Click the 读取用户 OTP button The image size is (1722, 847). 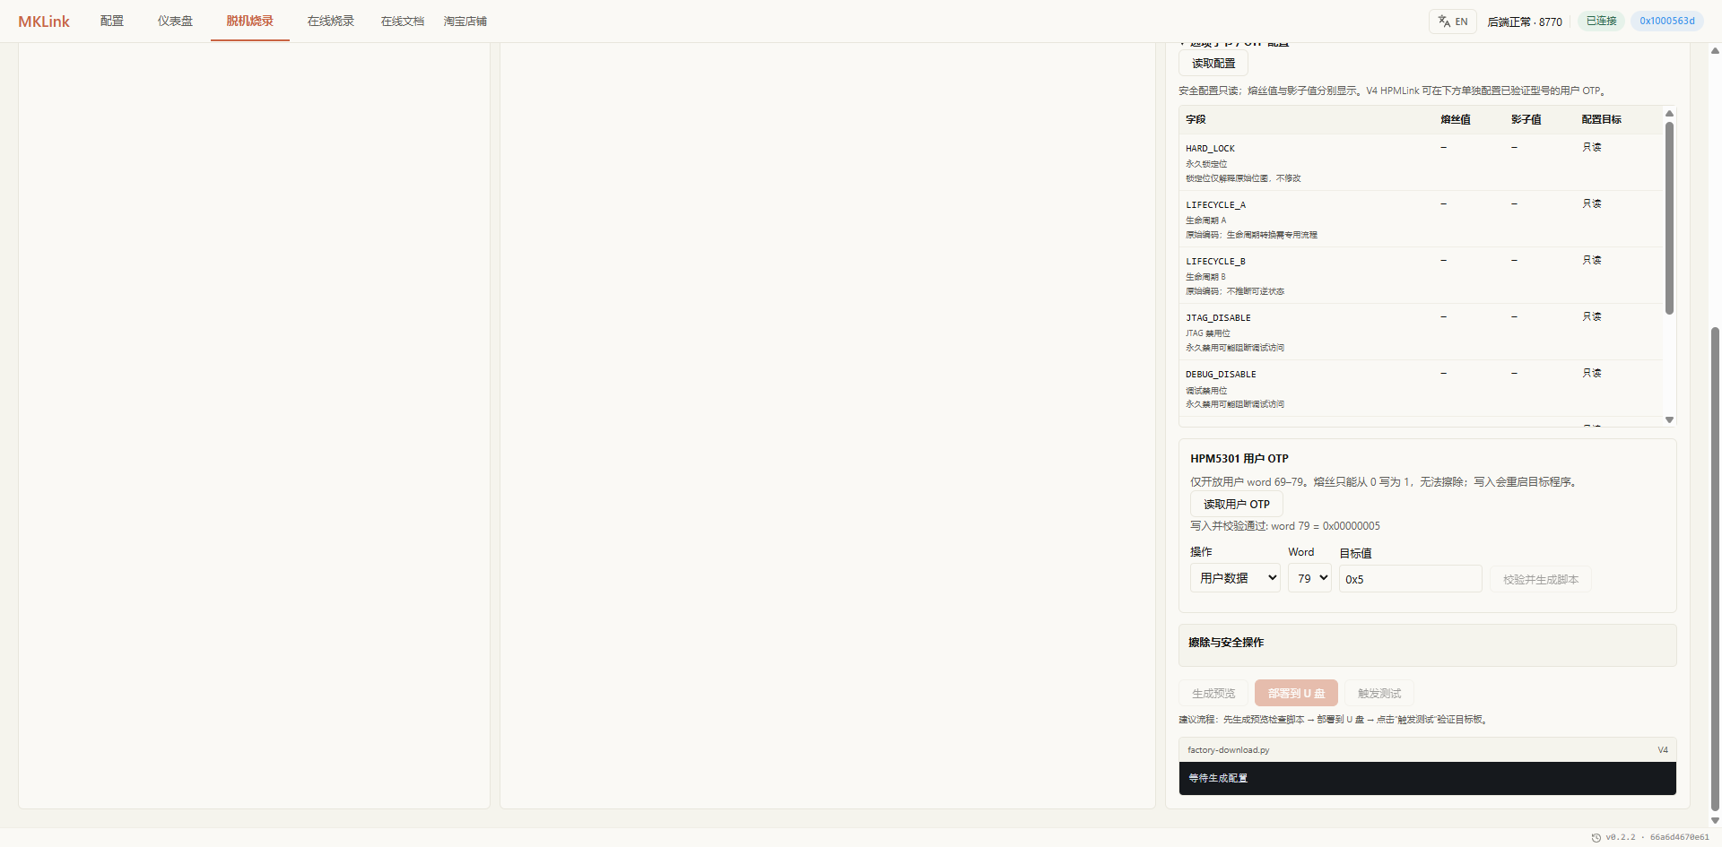tap(1237, 504)
